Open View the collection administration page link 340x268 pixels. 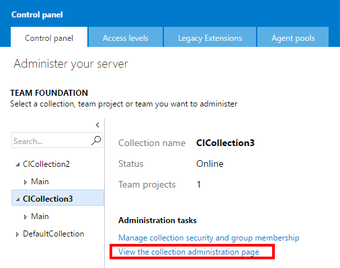click(189, 252)
